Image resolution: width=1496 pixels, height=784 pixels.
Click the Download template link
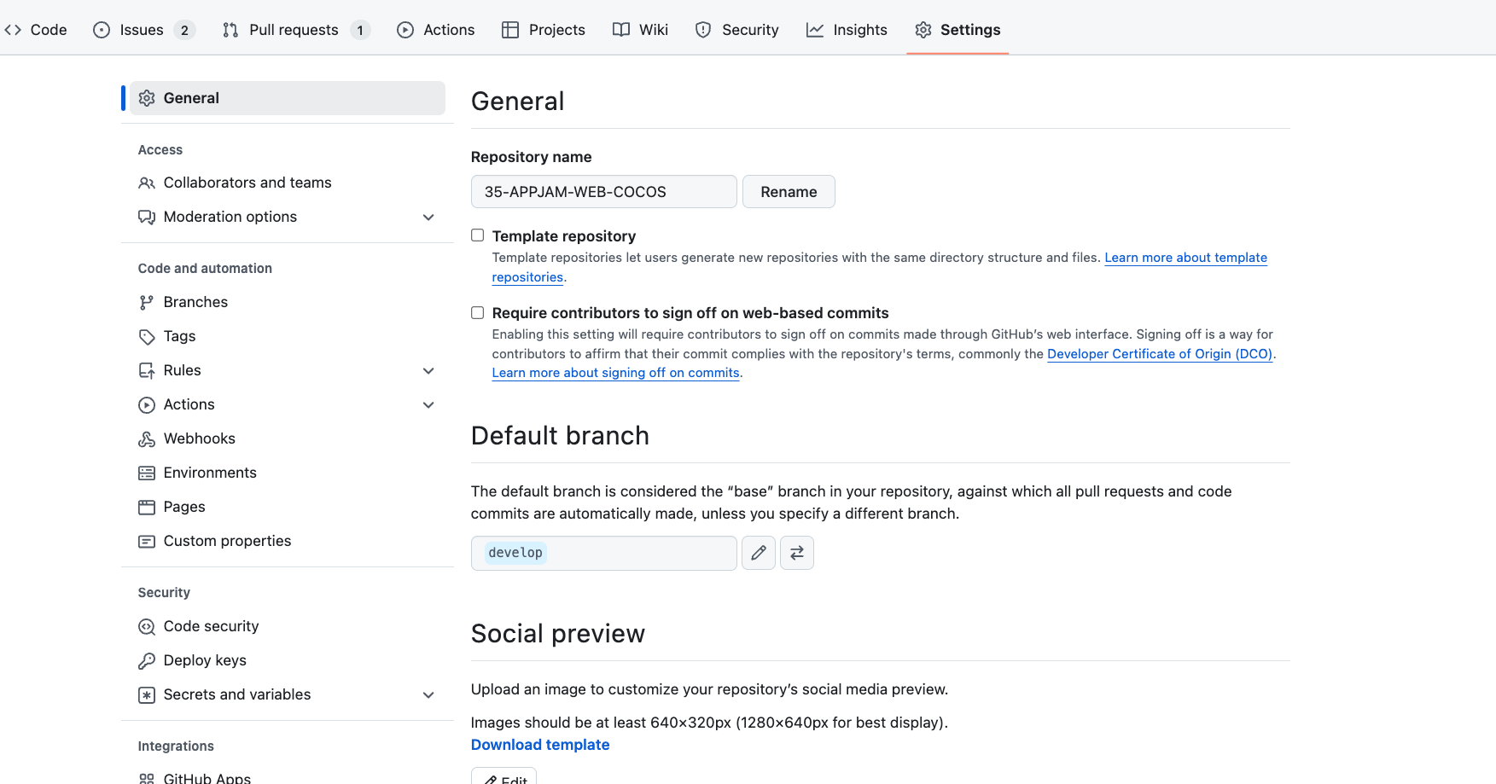coord(540,745)
